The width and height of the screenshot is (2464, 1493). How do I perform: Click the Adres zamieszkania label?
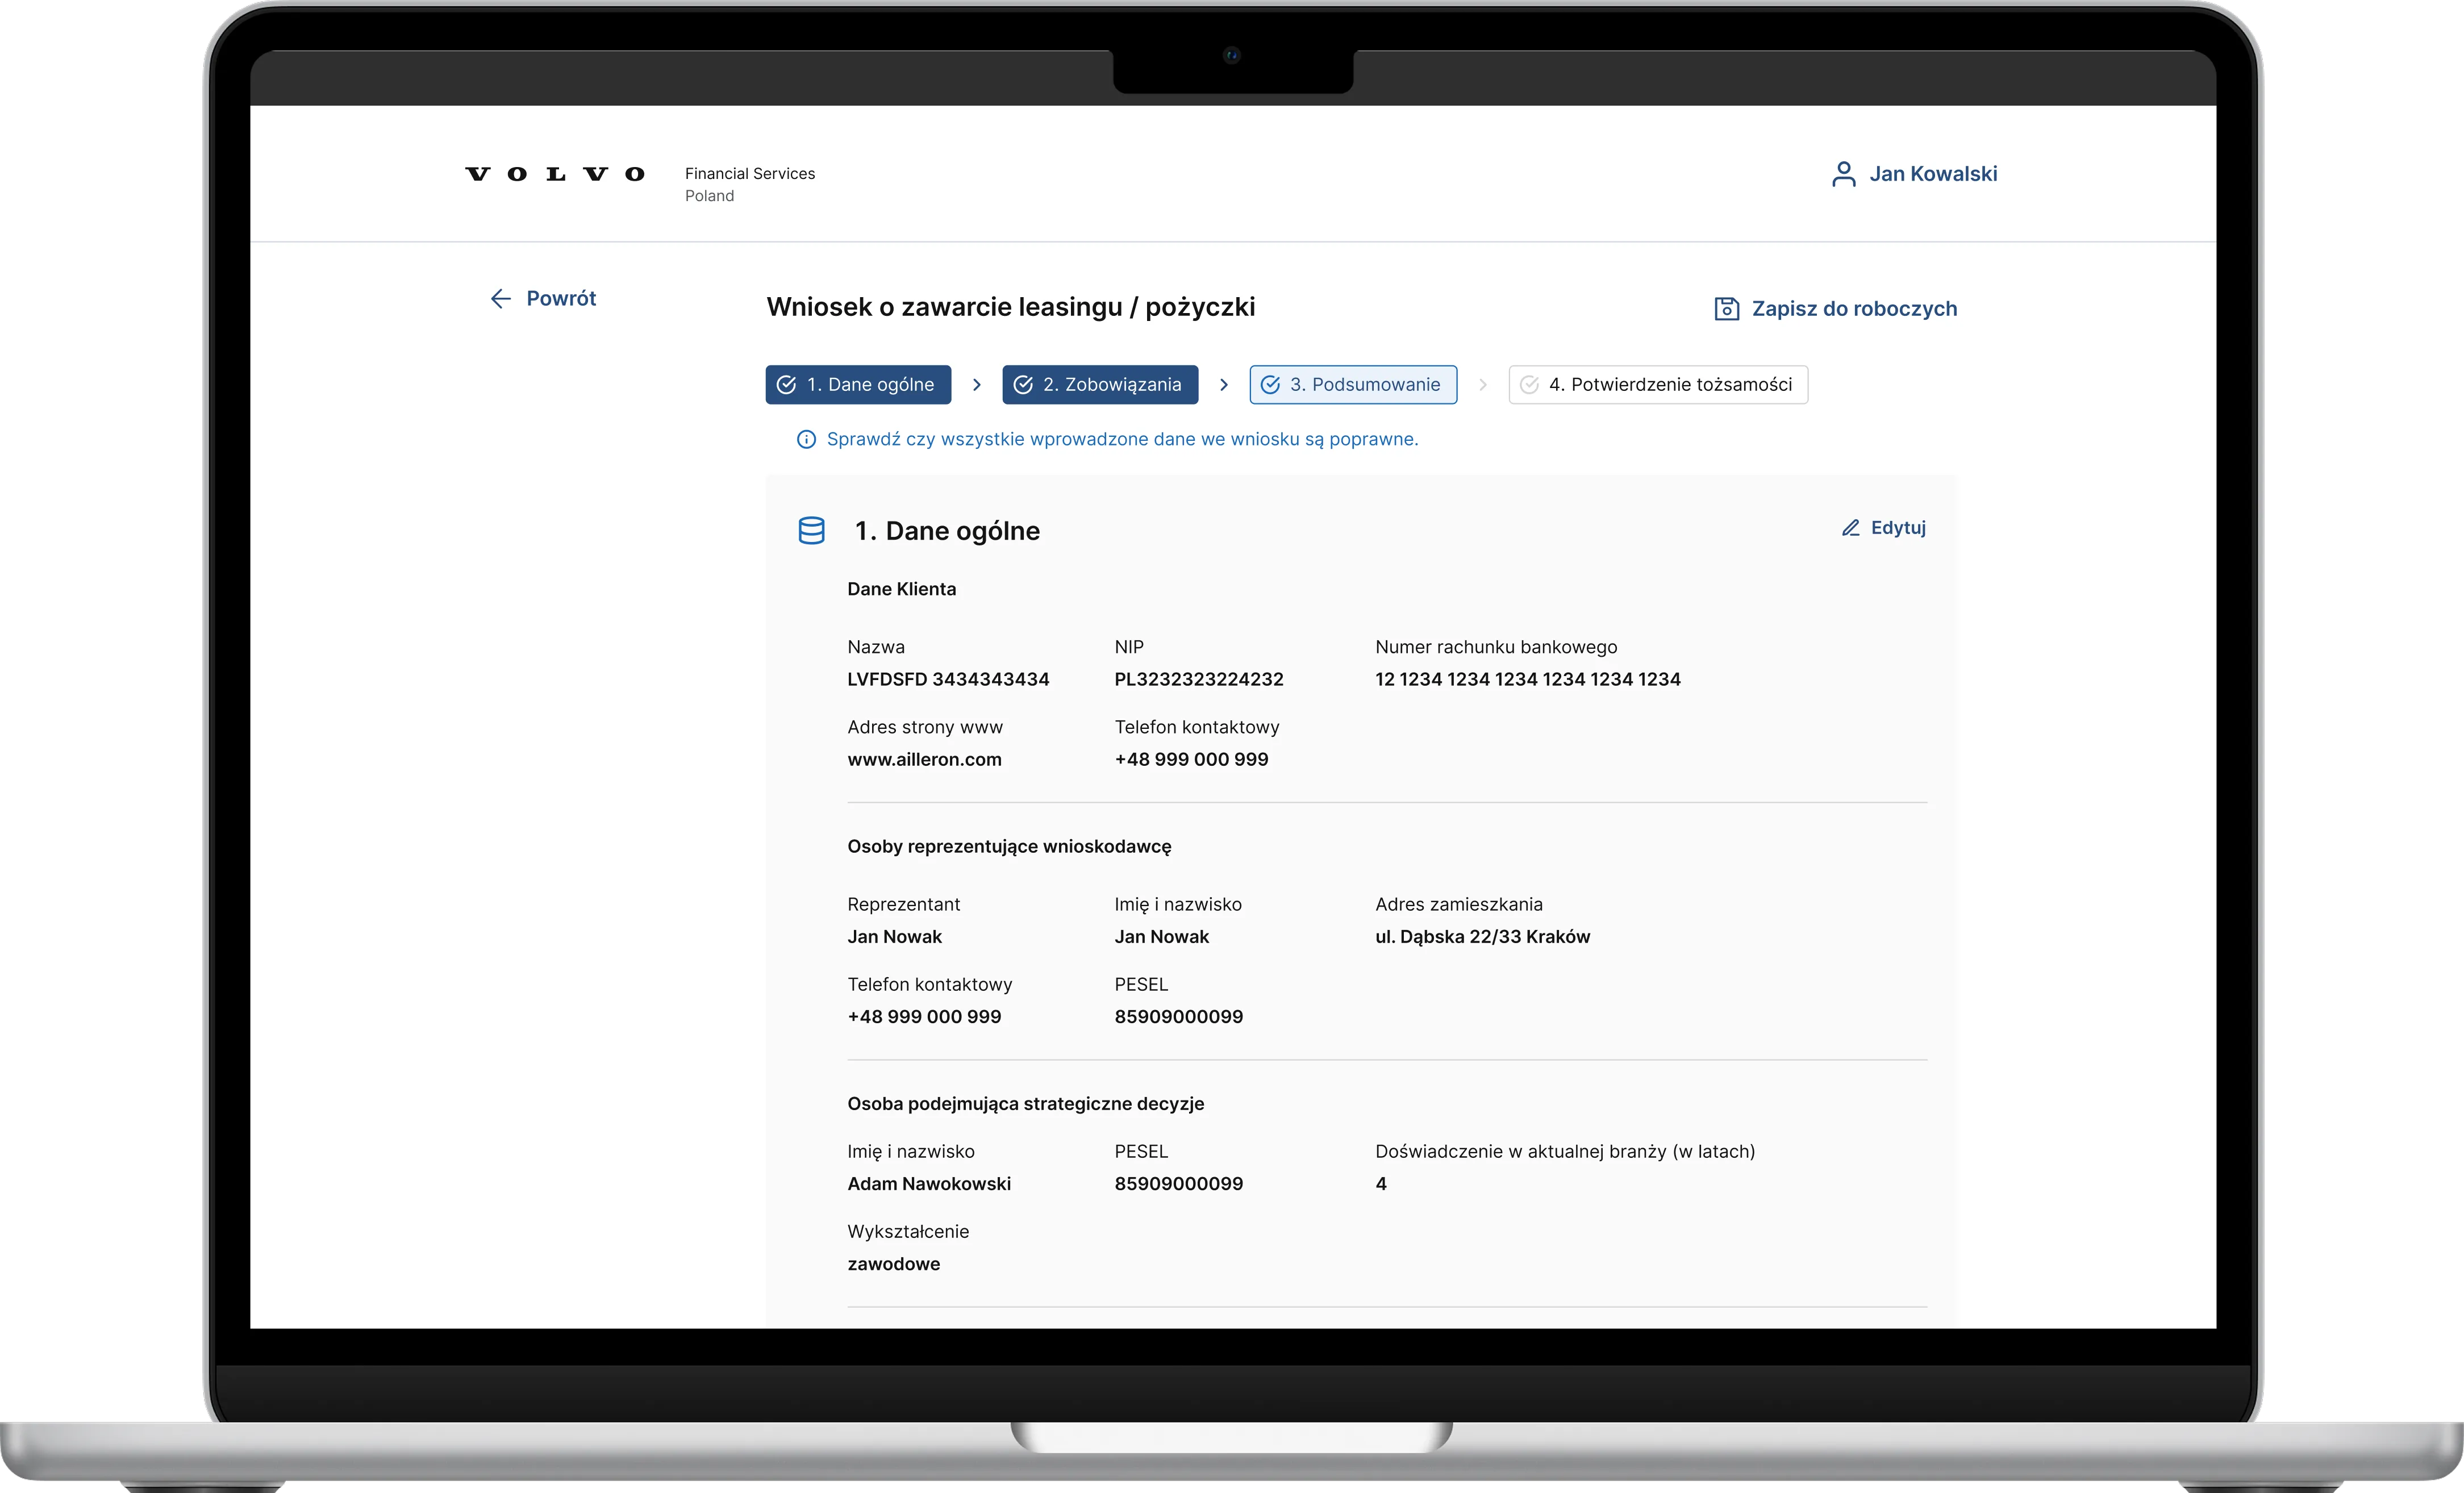[1459, 905]
